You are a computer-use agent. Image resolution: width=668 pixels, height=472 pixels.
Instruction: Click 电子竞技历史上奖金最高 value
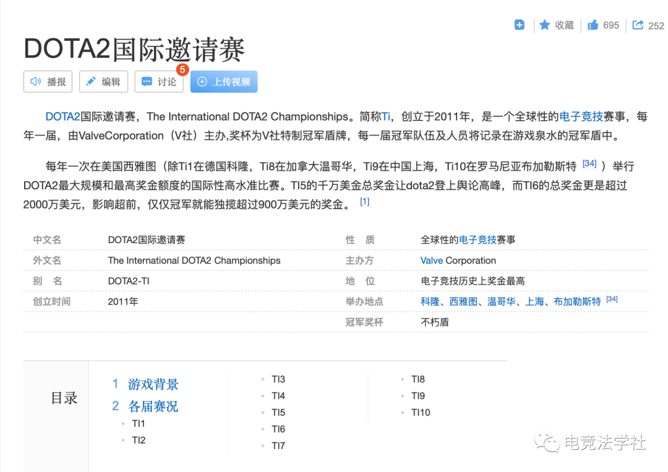[473, 281]
